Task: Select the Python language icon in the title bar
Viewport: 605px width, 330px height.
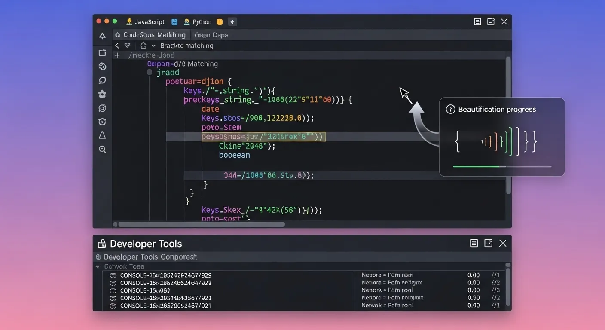Action: [x=186, y=21]
